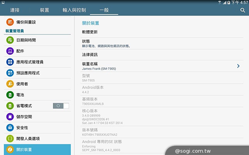Select 應用程式管理員 label in sidebar
This screenshot has width=249, height=155.
tap(30, 62)
